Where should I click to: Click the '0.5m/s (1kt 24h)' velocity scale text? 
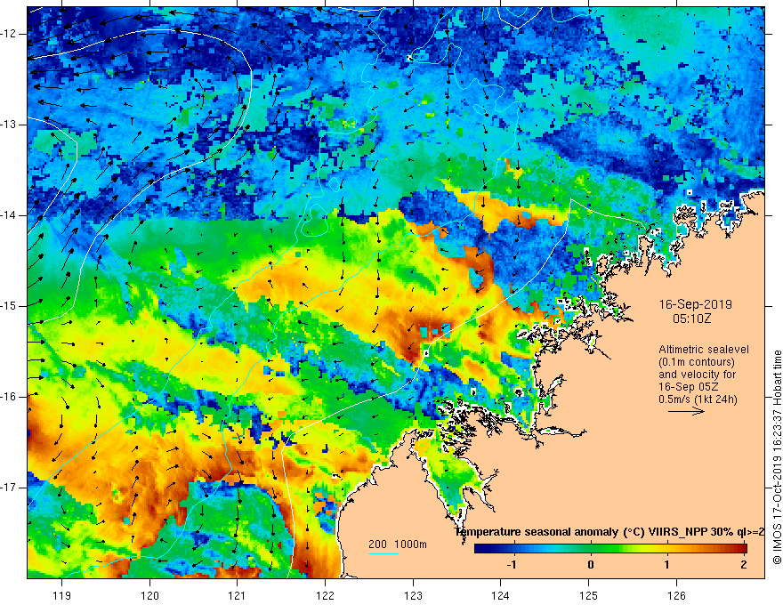(x=698, y=399)
